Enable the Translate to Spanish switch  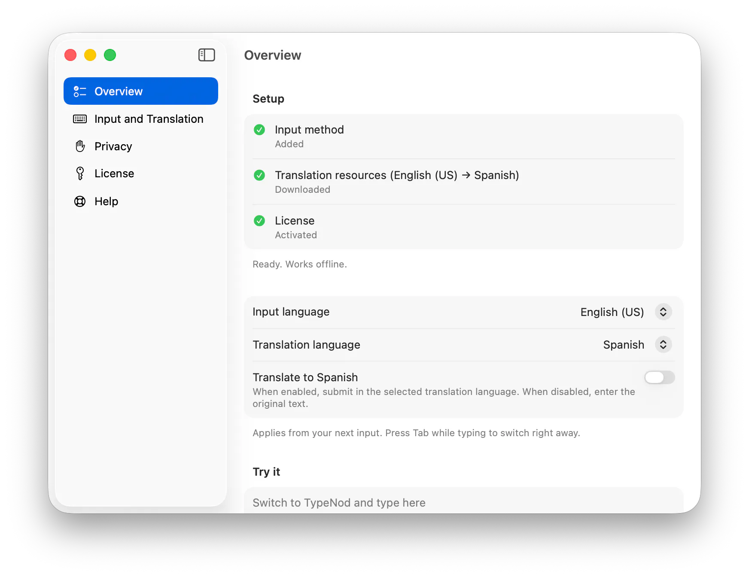[660, 377]
